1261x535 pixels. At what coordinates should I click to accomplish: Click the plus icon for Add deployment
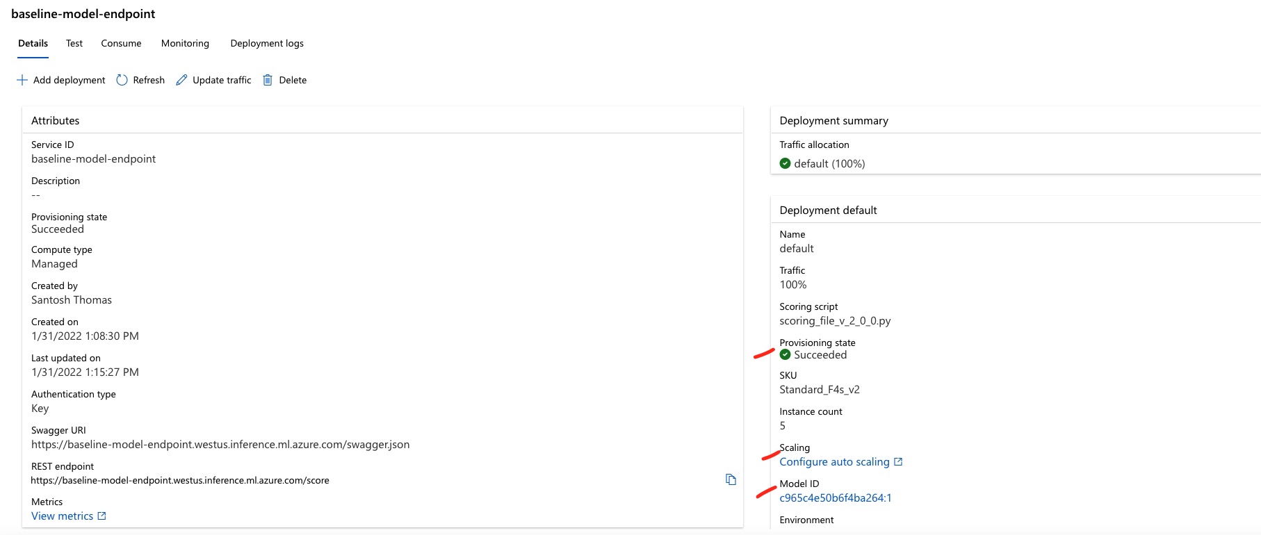tap(22, 80)
